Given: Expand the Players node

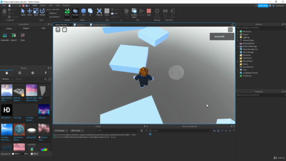Looking at the screenshot, I should pos(238,34).
